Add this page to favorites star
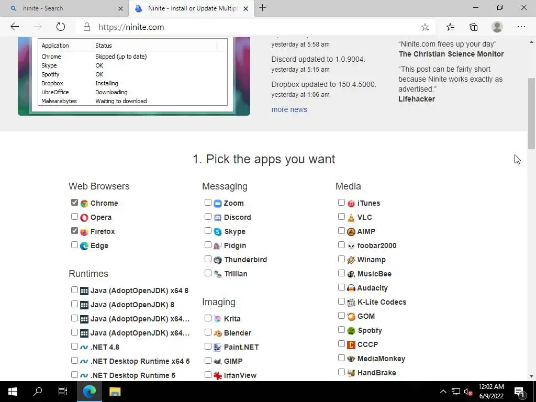 (425, 27)
